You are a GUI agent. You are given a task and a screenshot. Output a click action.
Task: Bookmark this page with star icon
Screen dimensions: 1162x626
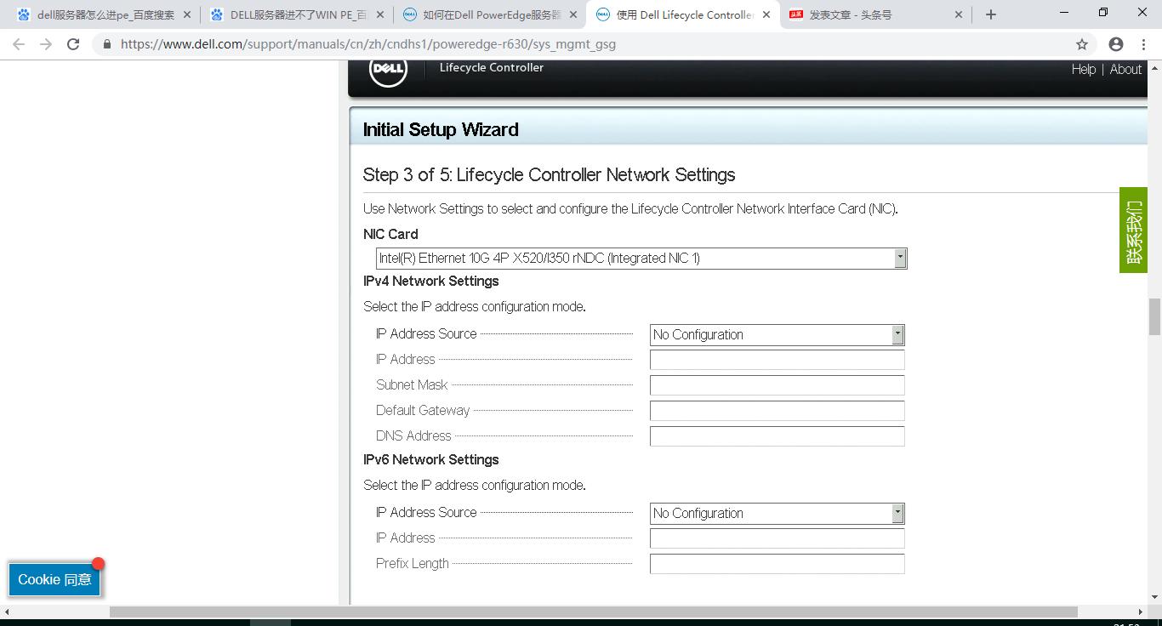point(1082,44)
